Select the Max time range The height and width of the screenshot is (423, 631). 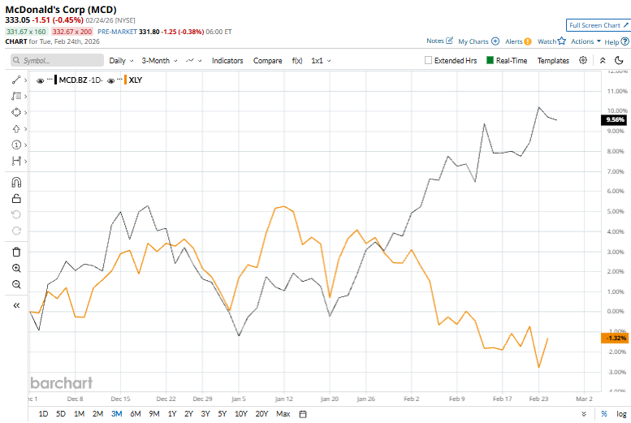(x=283, y=414)
